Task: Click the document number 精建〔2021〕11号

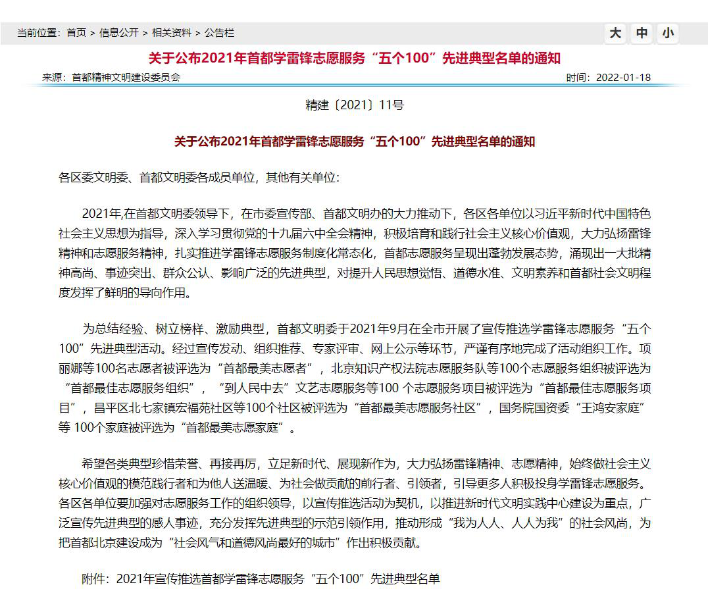Action: 355,105
